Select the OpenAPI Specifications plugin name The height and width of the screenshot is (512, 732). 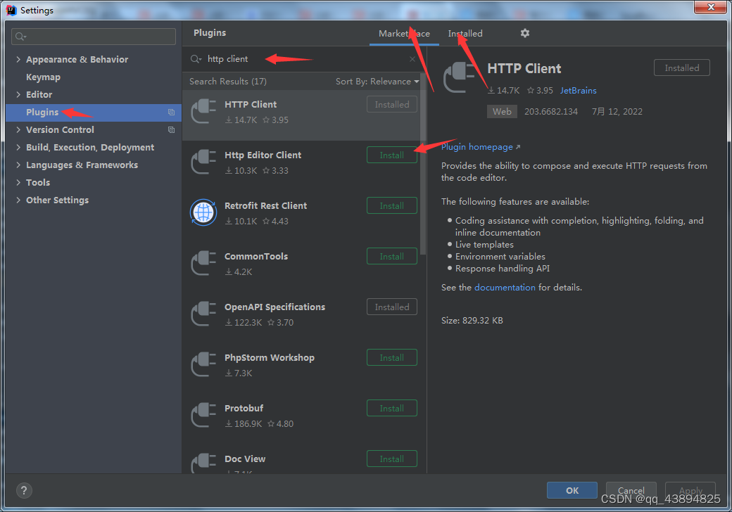[275, 307]
